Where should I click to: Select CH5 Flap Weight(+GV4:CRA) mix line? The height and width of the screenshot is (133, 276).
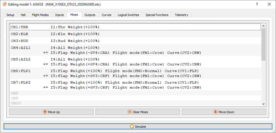coord(135,64)
